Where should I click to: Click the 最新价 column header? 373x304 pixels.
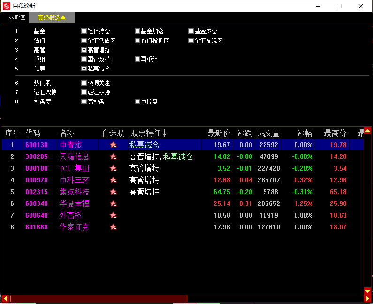219,133
